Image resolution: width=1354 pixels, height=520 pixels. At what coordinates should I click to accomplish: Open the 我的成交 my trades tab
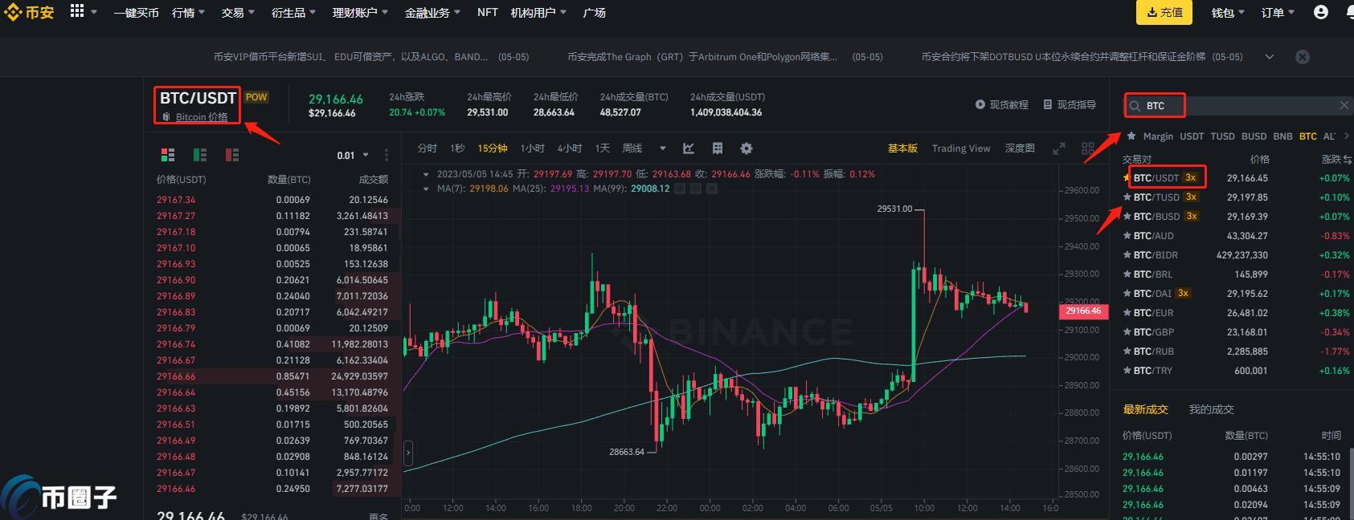[x=1211, y=409]
